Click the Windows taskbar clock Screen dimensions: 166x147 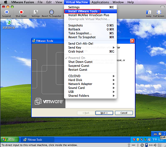point(158,139)
